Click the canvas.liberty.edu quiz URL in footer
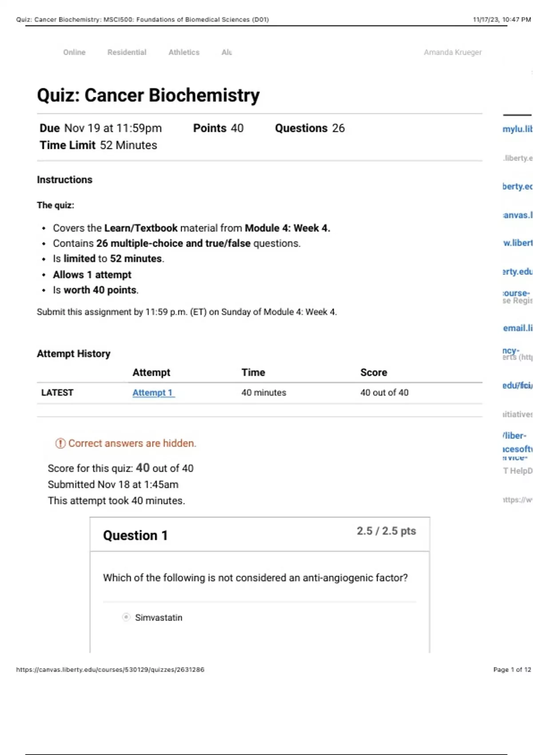 (x=110, y=670)
